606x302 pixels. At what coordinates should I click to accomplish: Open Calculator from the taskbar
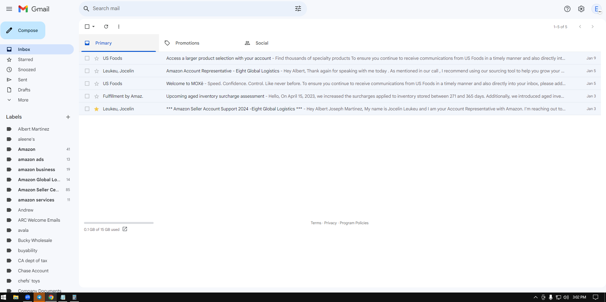pyautogui.click(x=74, y=297)
